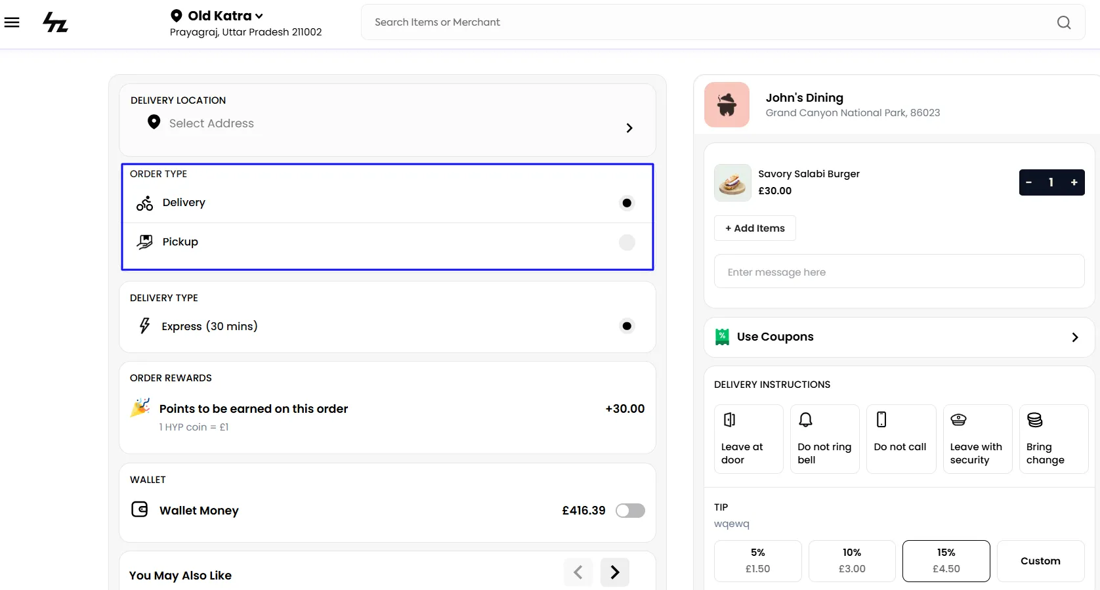Image resolution: width=1100 pixels, height=590 pixels.
Task: Select Do not ring bell instruction
Action: pos(825,439)
